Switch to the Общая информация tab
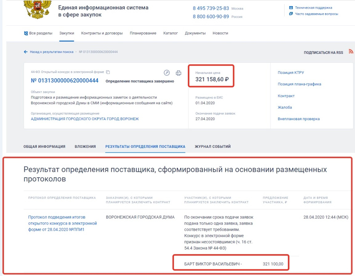 click(44, 147)
